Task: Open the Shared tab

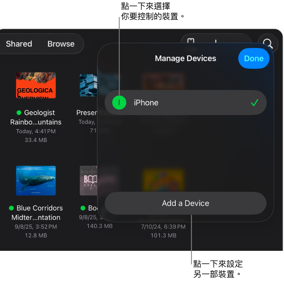Action: point(19,44)
